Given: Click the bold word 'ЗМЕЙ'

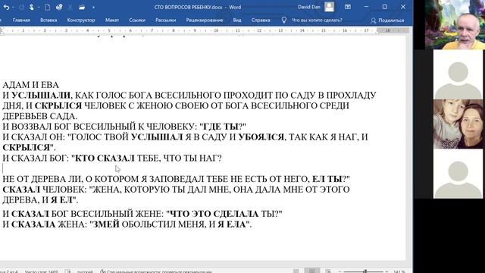Looking at the screenshot, I should click(106, 224).
